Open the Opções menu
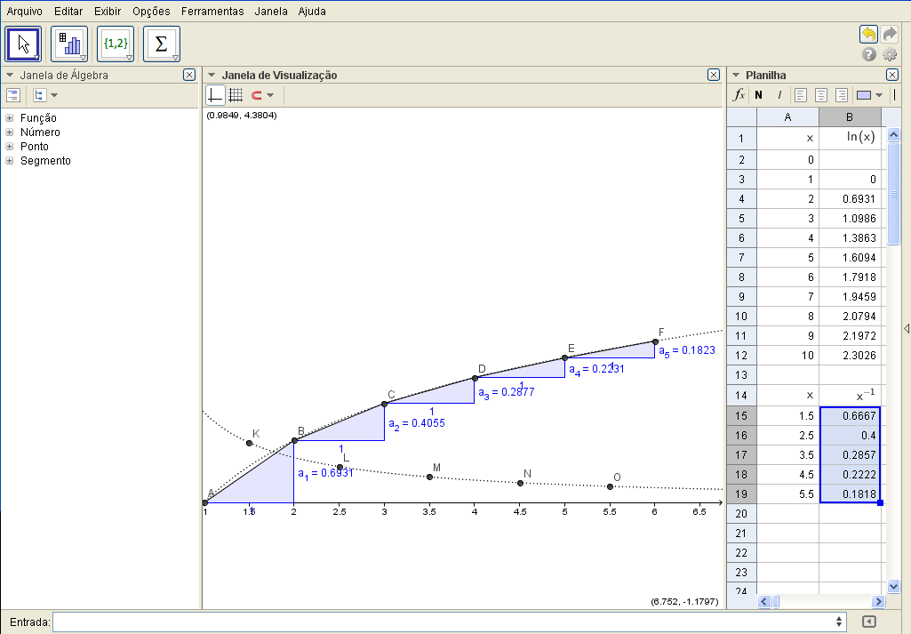 click(x=151, y=12)
